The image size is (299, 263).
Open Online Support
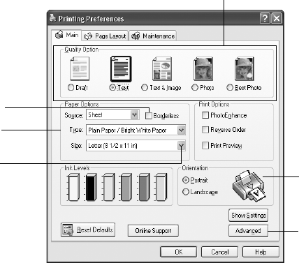pyautogui.click(x=153, y=231)
